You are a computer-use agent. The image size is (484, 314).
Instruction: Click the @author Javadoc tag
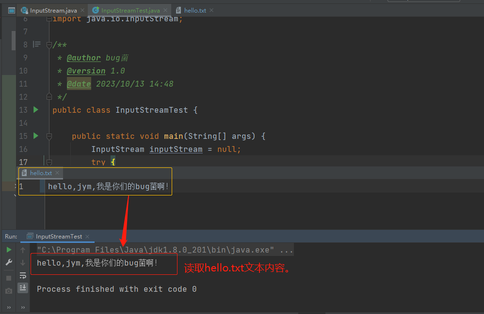(83, 58)
